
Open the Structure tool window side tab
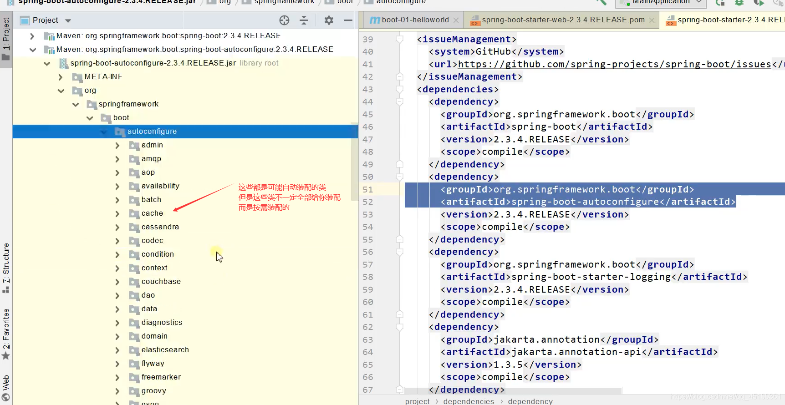[x=6, y=268]
